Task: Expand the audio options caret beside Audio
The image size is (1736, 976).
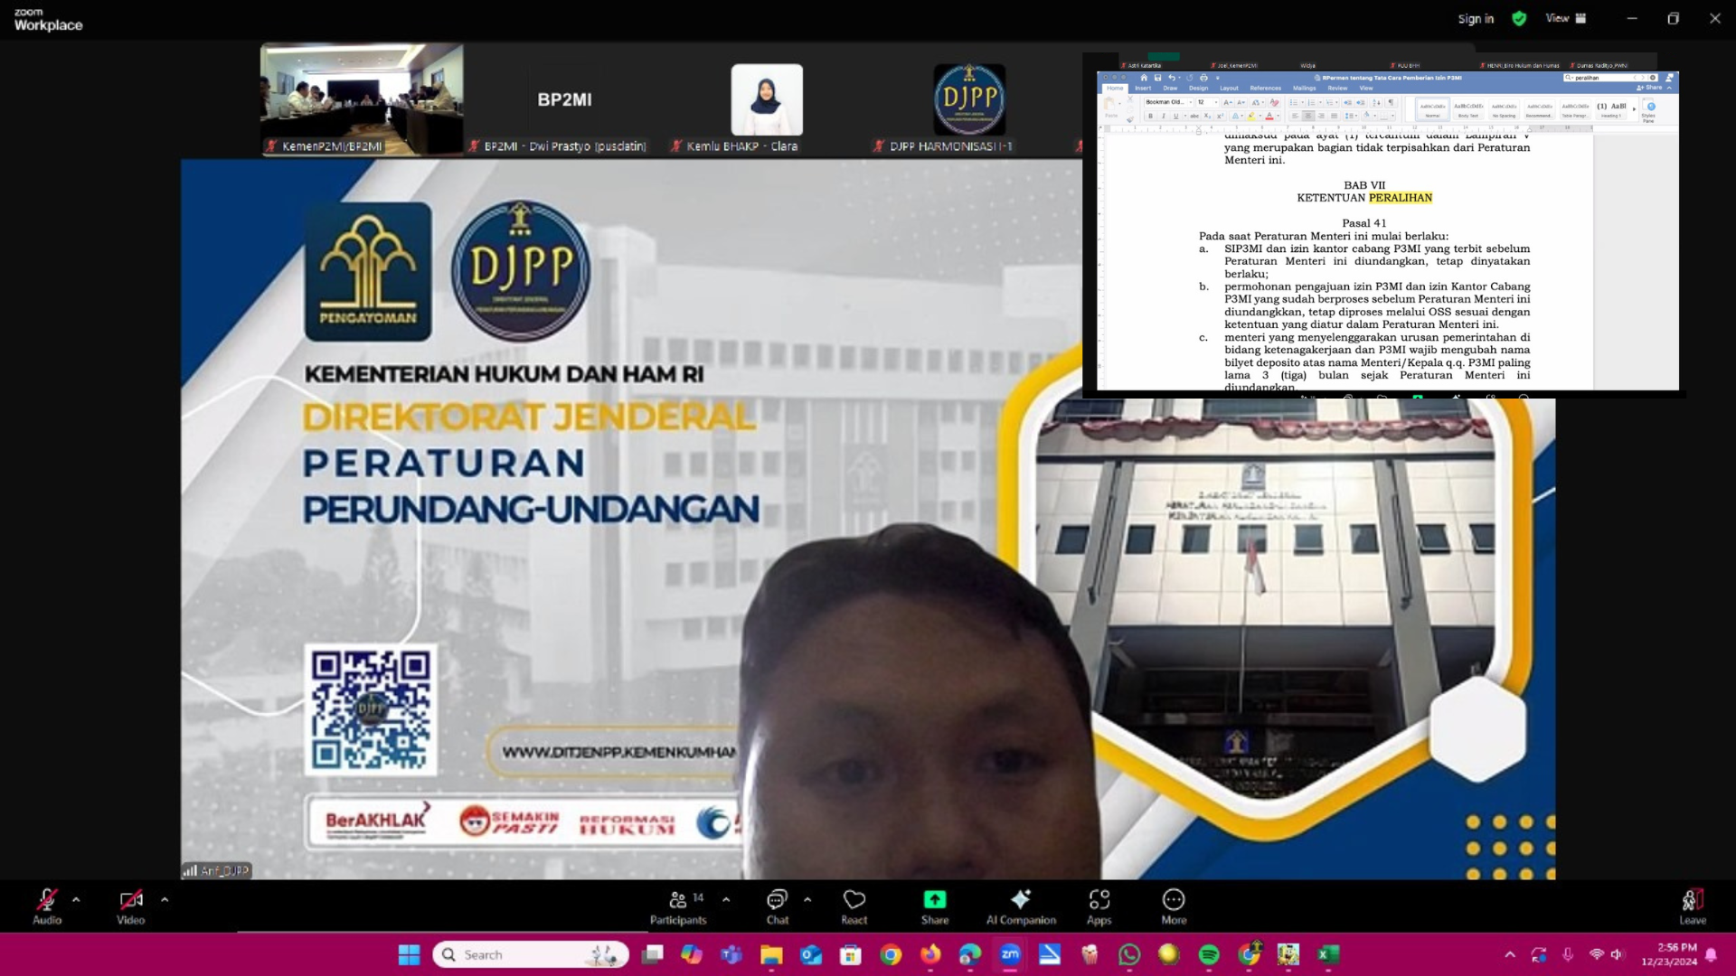Action: coord(76,900)
